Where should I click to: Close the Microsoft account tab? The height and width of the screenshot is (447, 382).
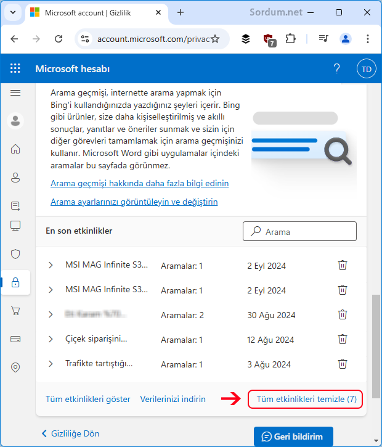click(158, 12)
